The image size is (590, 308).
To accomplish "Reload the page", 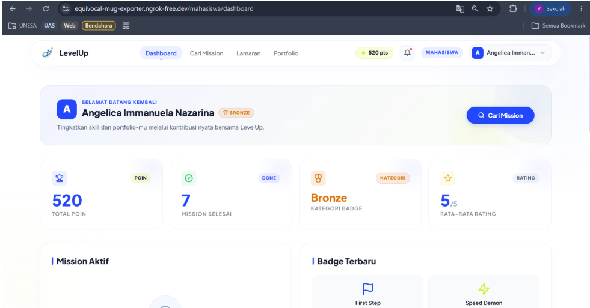I will 46,8.
